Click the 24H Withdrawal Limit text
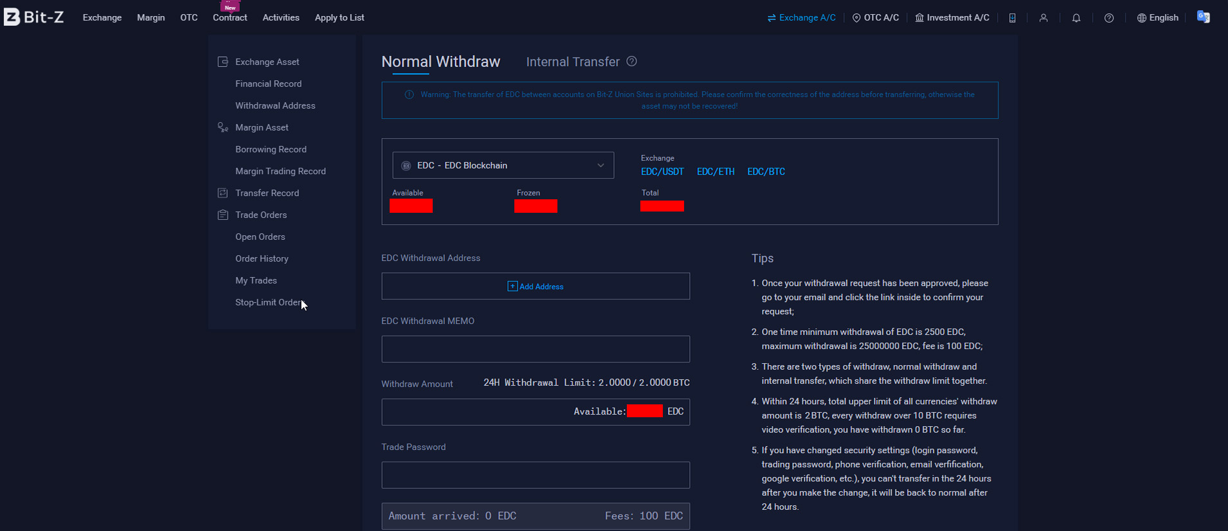Viewport: 1228px width, 531px height. (586, 382)
